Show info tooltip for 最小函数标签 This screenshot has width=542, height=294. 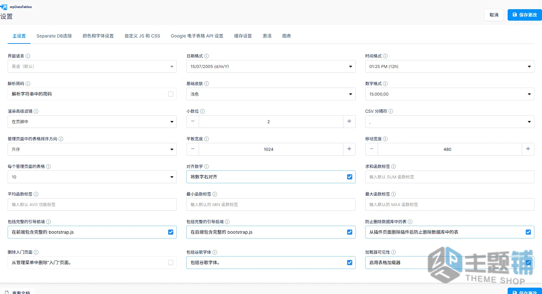point(215,194)
